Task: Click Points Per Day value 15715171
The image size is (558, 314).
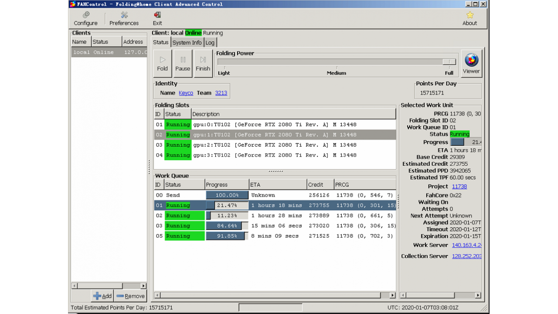Action: (x=432, y=93)
